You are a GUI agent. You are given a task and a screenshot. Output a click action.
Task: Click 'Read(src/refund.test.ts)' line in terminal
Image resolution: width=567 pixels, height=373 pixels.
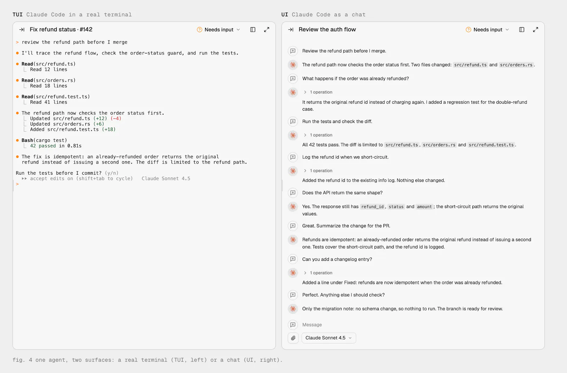[x=56, y=97]
